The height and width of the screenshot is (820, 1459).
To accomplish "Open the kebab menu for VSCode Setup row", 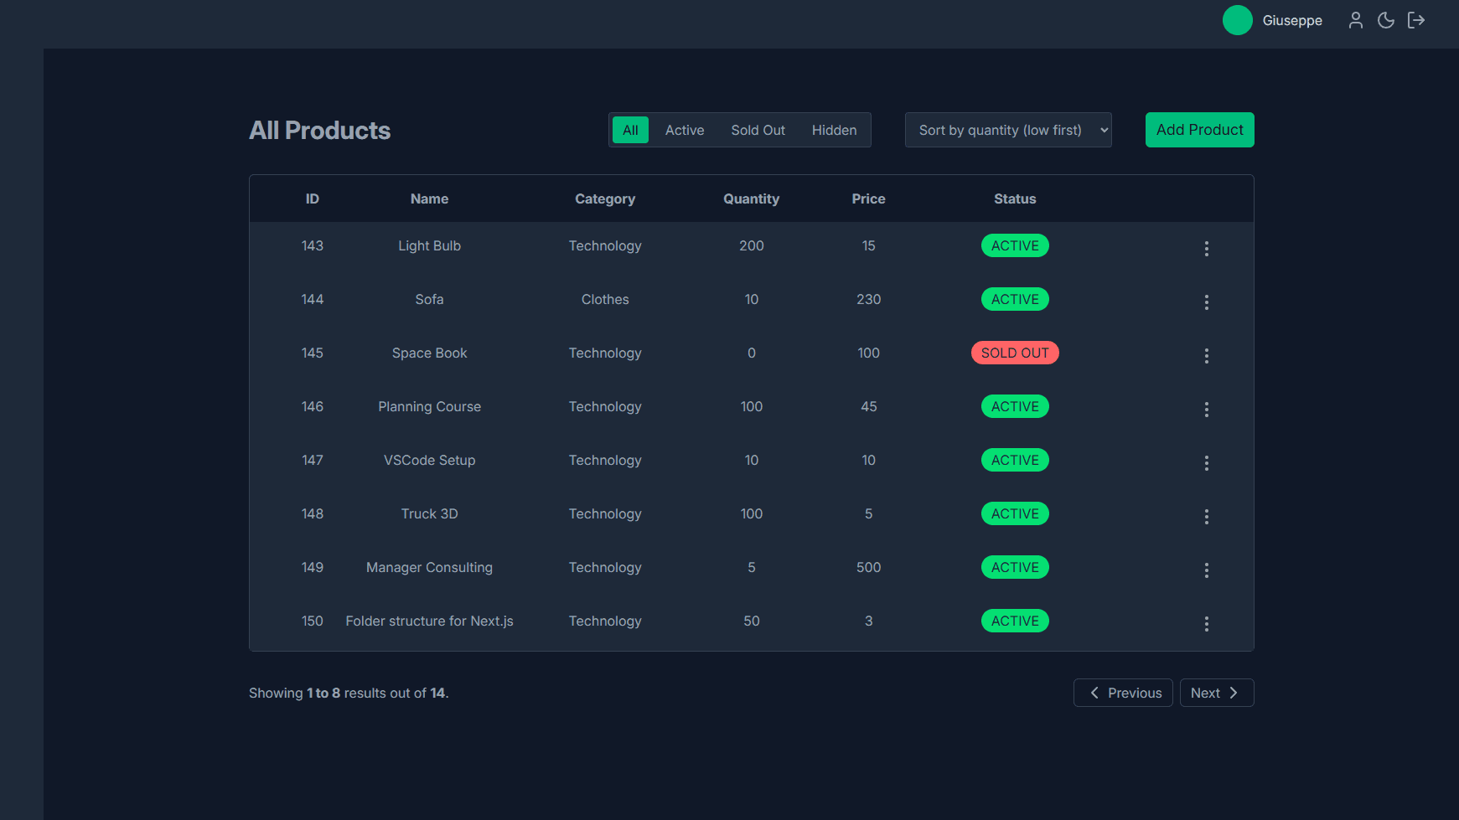I will (1207, 462).
